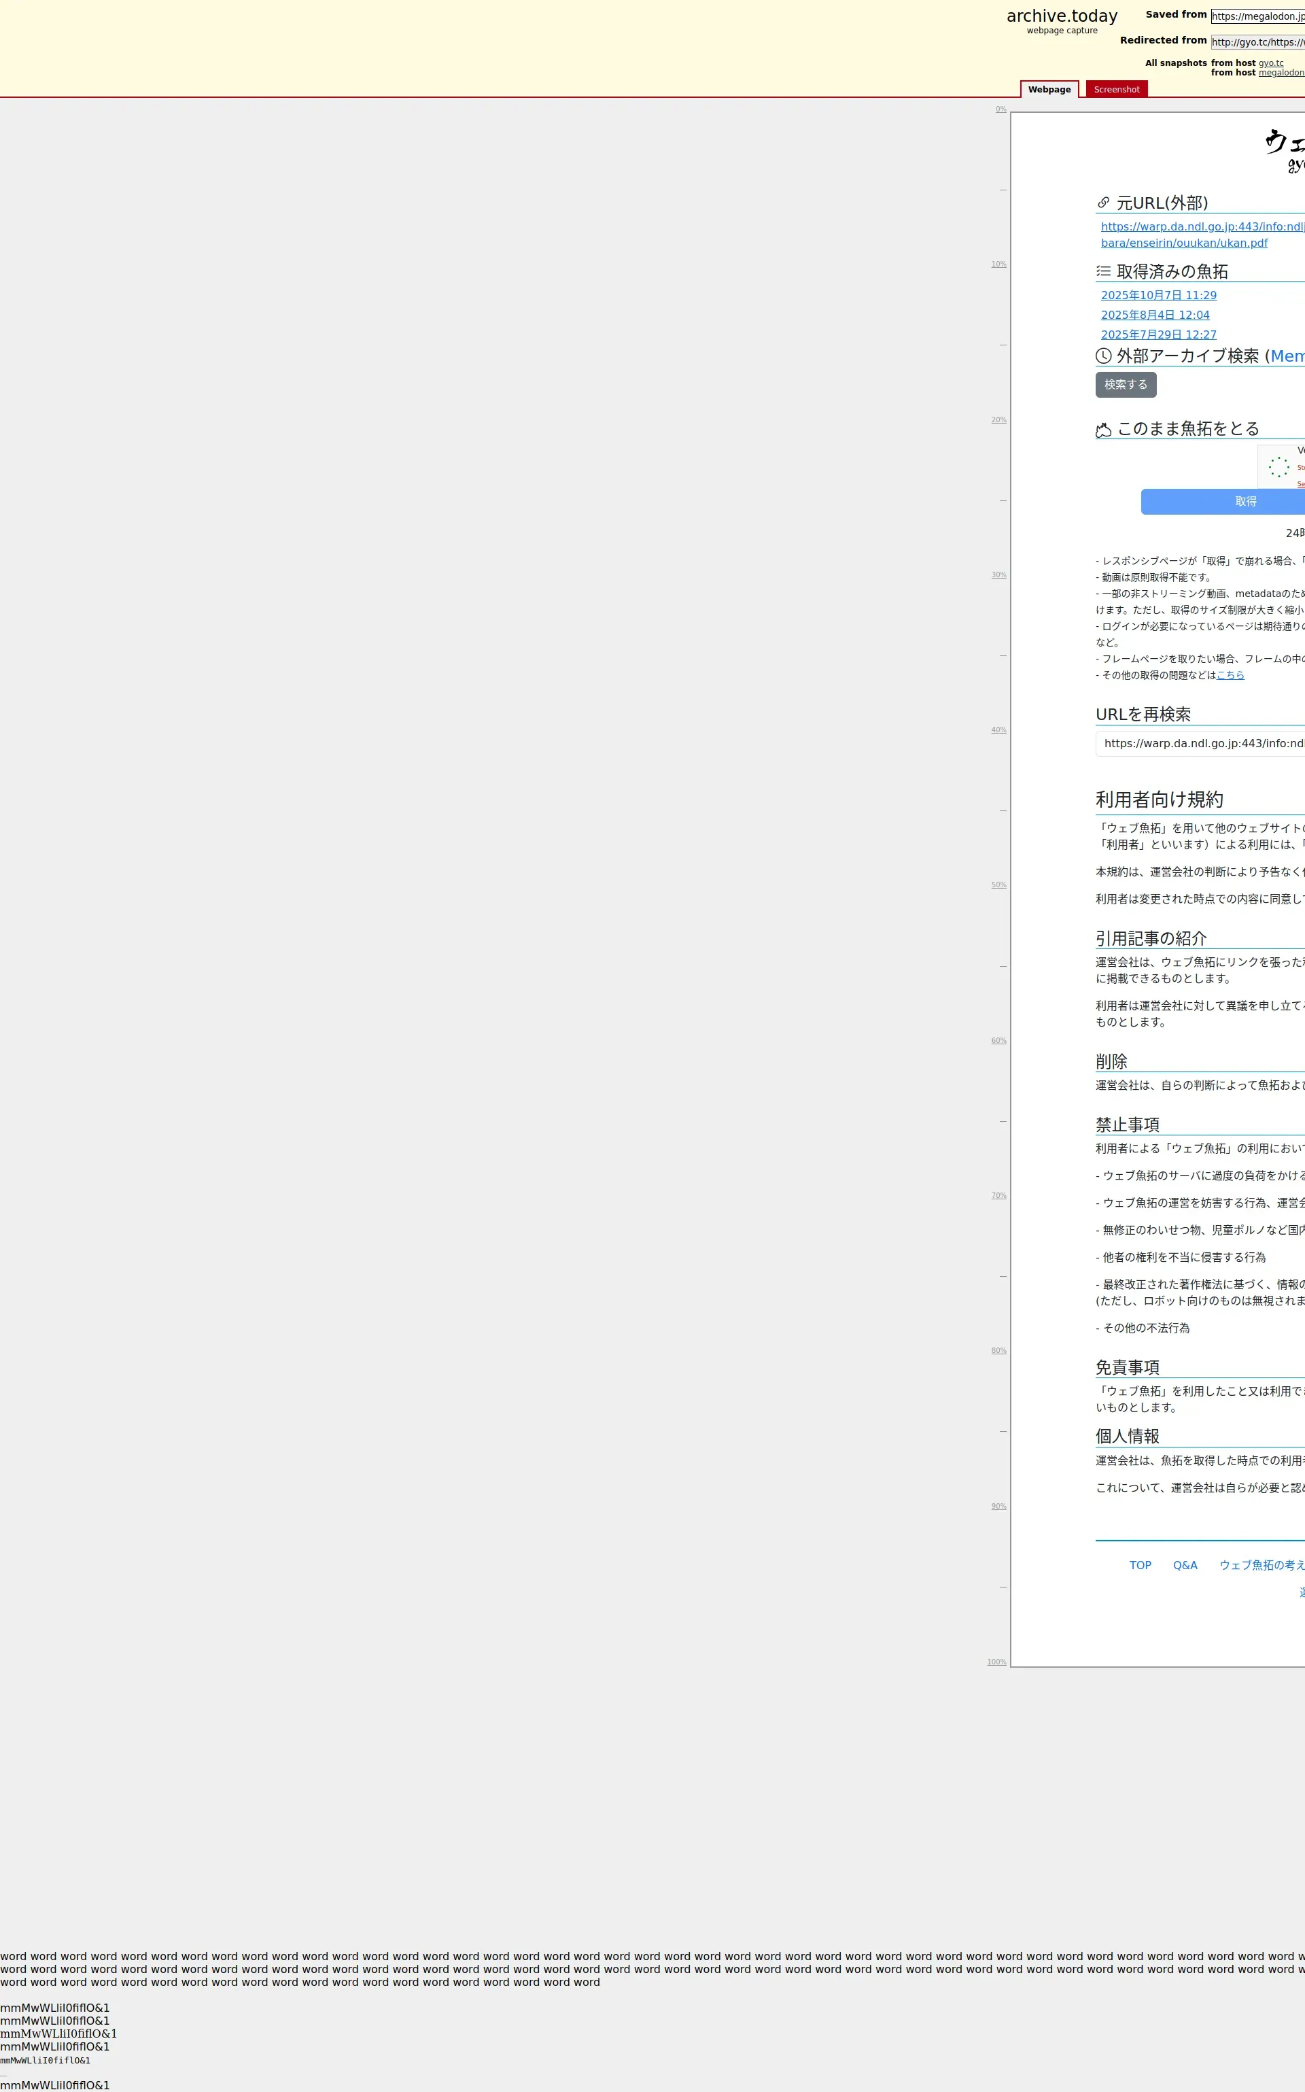Open the Q&A footer link
1305x2092 pixels.
[1185, 1565]
